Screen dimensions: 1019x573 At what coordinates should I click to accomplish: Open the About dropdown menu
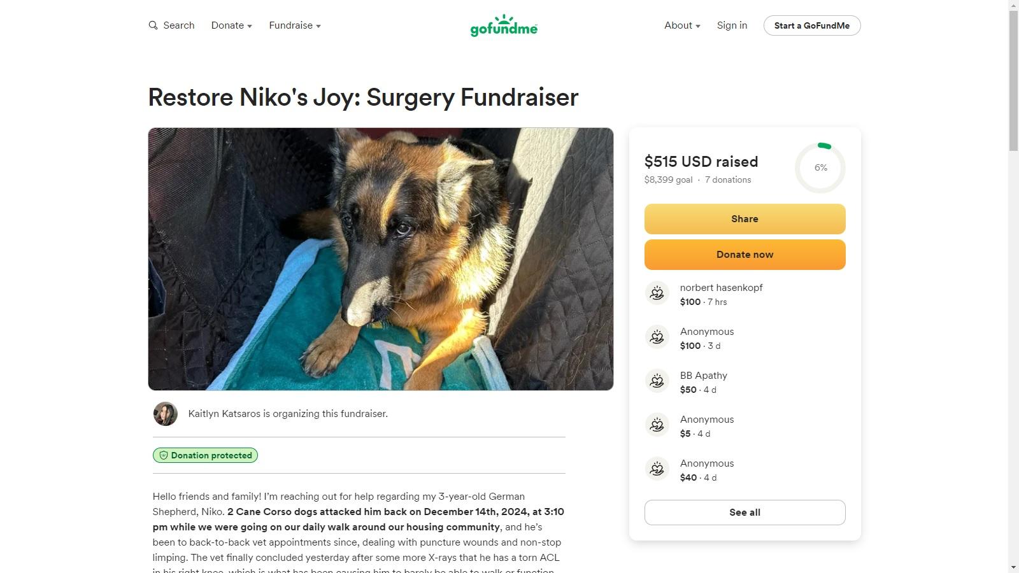coord(682,25)
